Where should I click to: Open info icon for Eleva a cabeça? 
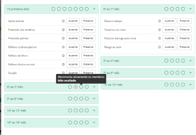pos(159,21)
